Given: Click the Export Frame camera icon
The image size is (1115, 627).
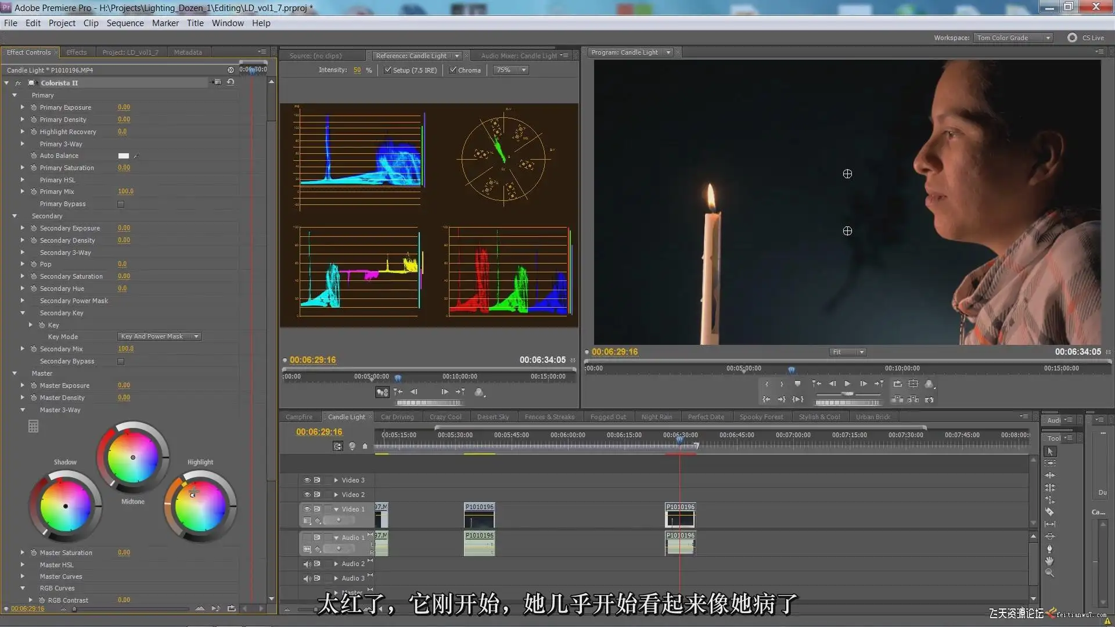Looking at the screenshot, I should coord(929,399).
